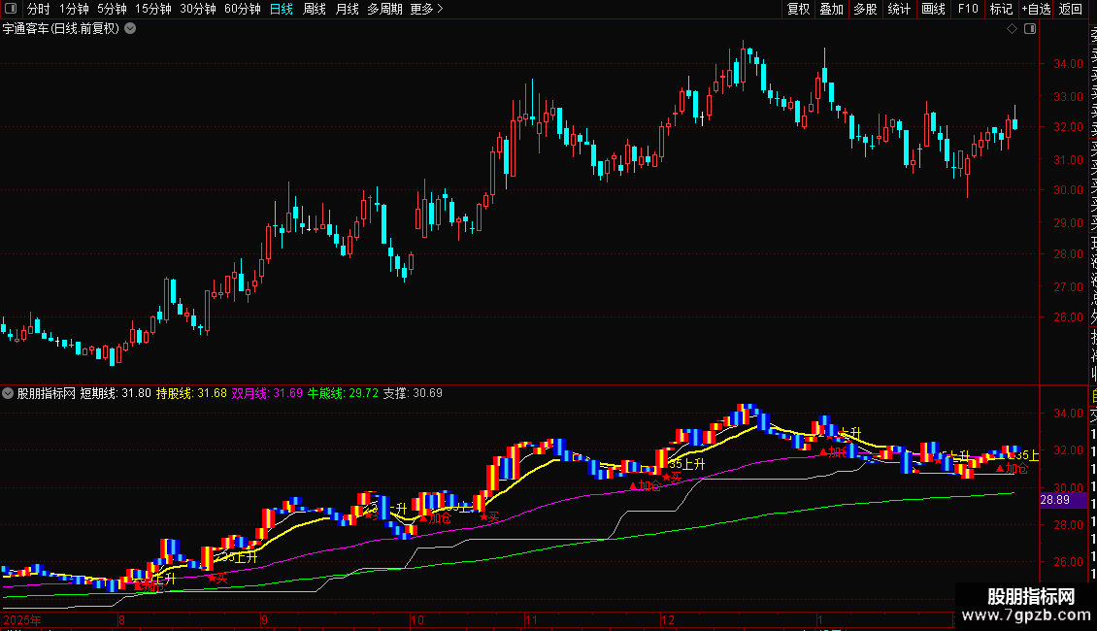This screenshot has height=631, width=1097.
Task: Select the 周线 weekly chart tab
Action: 315,10
